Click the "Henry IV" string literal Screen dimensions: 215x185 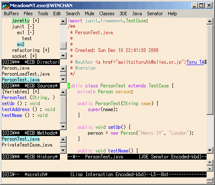pyautogui.click(x=151, y=133)
